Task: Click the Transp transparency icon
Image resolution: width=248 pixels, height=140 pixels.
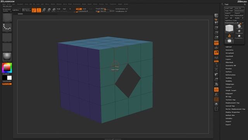Action: tap(216, 94)
